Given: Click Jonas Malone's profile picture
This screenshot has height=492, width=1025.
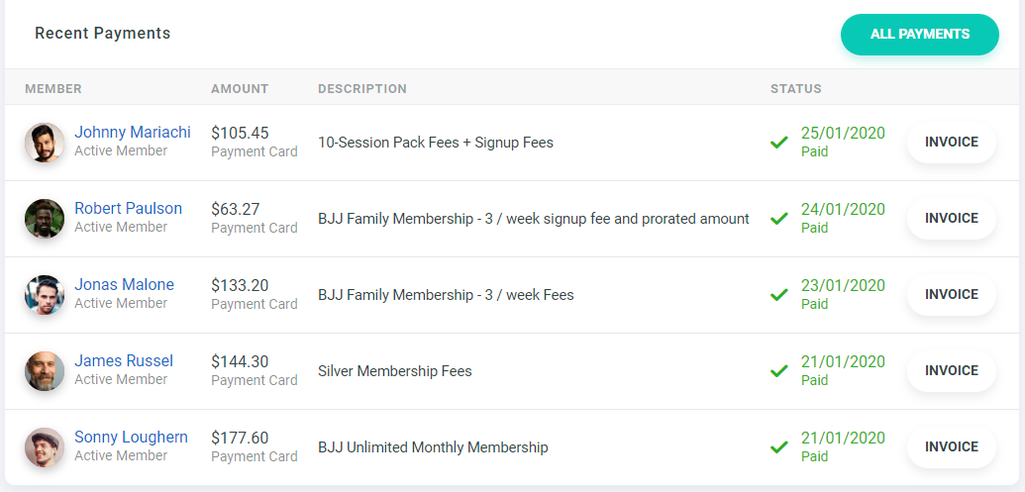Looking at the screenshot, I should coord(45,295).
